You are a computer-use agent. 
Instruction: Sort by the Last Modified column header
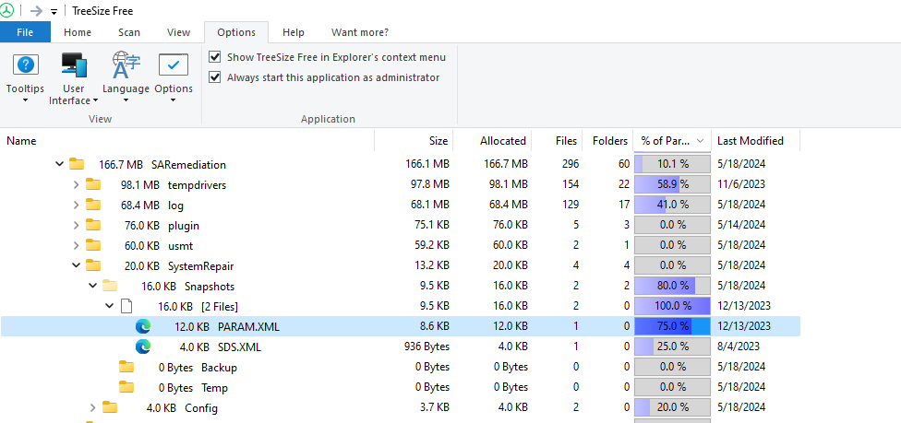[756, 141]
